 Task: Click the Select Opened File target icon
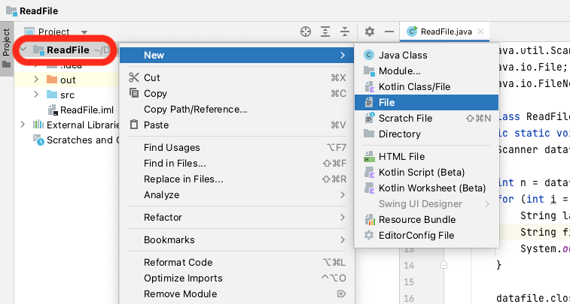[x=305, y=32]
